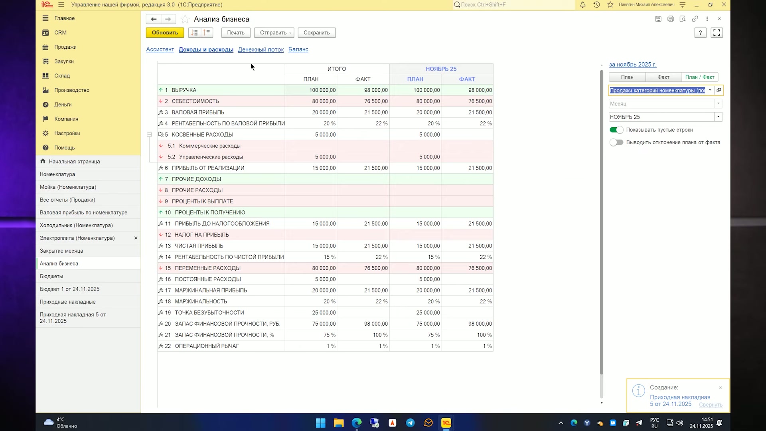Copy link via the chain icon
Viewport: 766px width, 431px height.
(695, 19)
